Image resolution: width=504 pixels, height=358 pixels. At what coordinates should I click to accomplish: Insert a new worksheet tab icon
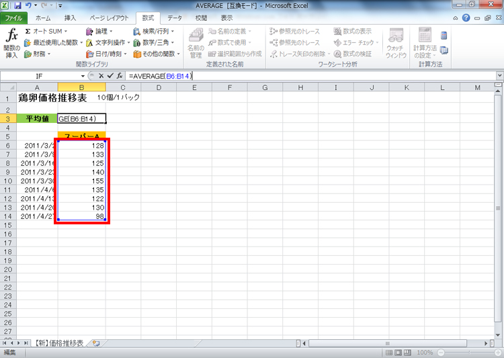(95, 343)
